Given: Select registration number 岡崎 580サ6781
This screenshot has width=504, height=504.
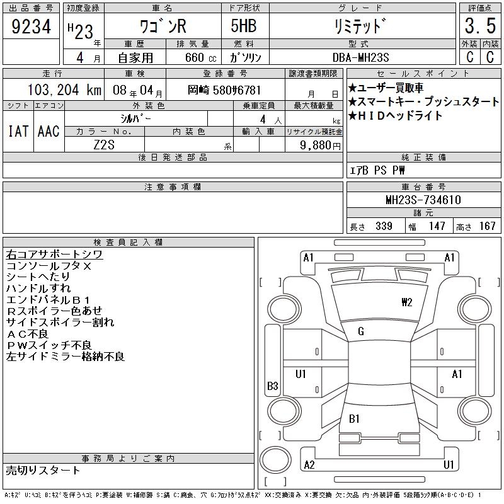Looking at the screenshot, I should (224, 90).
